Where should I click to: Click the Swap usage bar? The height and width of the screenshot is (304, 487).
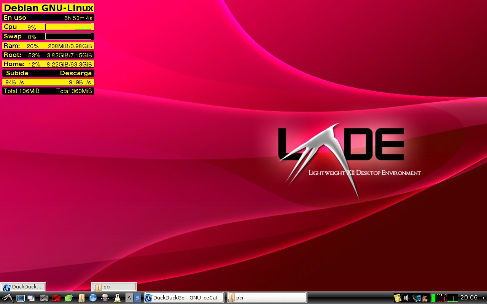point(68,36)
